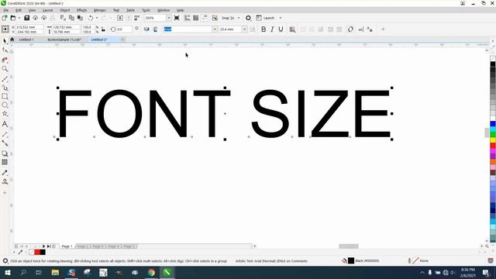
Task: Click the Windows Start button
Action: click(x=7, y=272)
